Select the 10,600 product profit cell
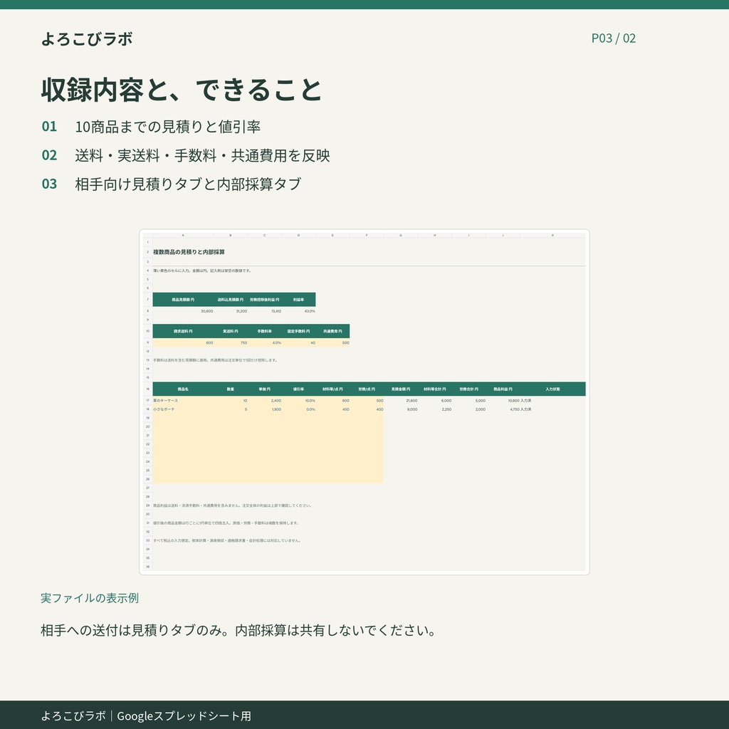Viewport: 729px width, 729px height. [x=503, y=400]
